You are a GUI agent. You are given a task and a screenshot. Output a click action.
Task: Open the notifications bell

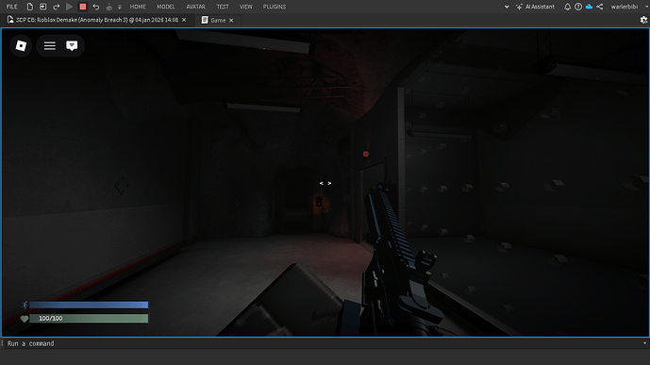(568, 7)
